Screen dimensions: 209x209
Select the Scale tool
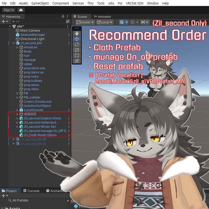(77, 50)
